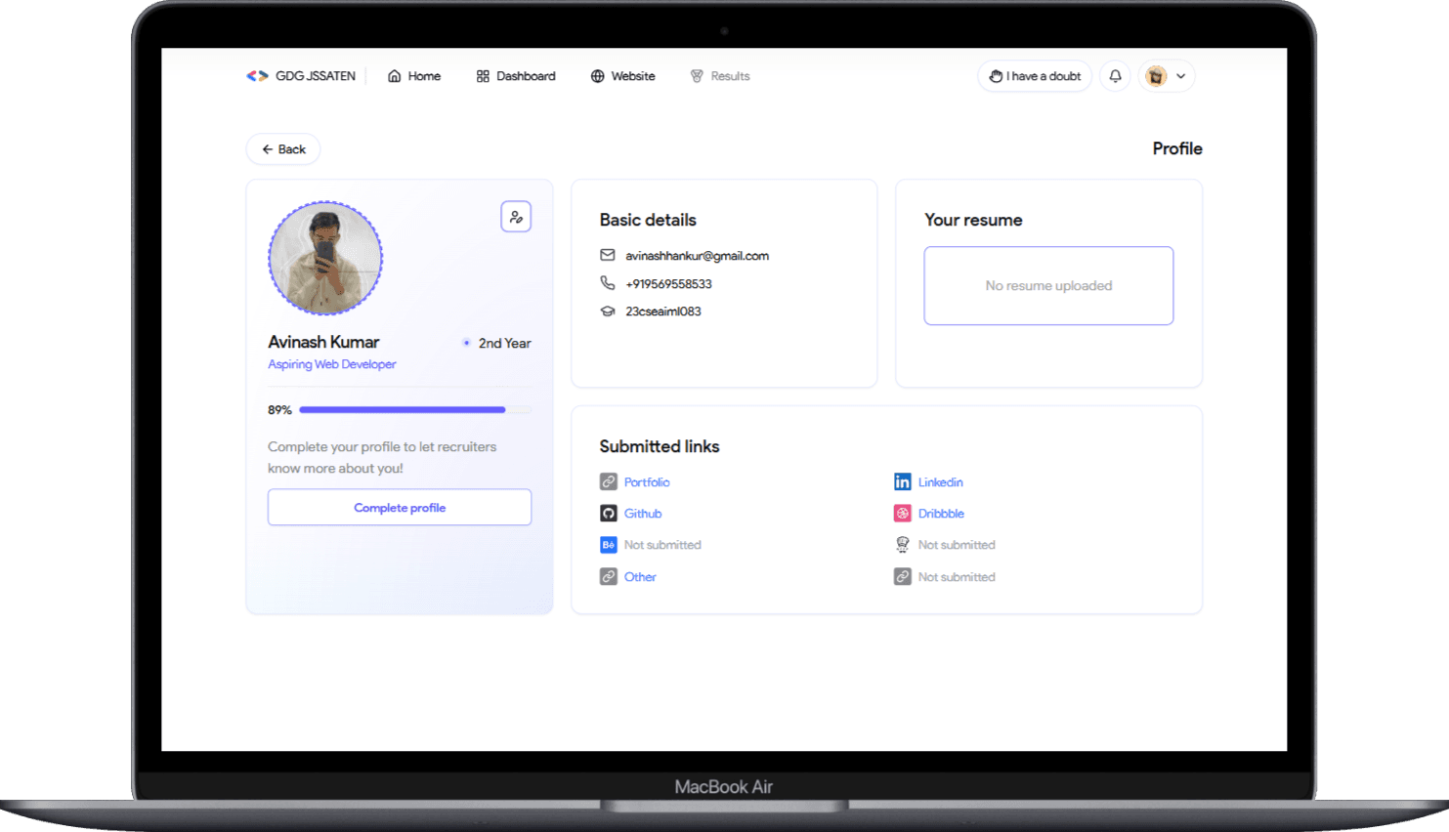
Task: Select the Behance icon
Action: pos(611,544)
